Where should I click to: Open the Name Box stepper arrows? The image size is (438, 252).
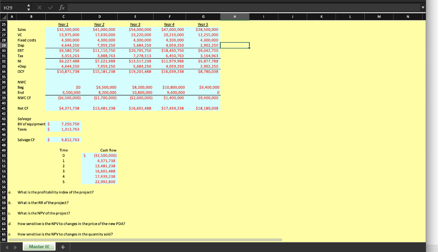click(29, 8)
